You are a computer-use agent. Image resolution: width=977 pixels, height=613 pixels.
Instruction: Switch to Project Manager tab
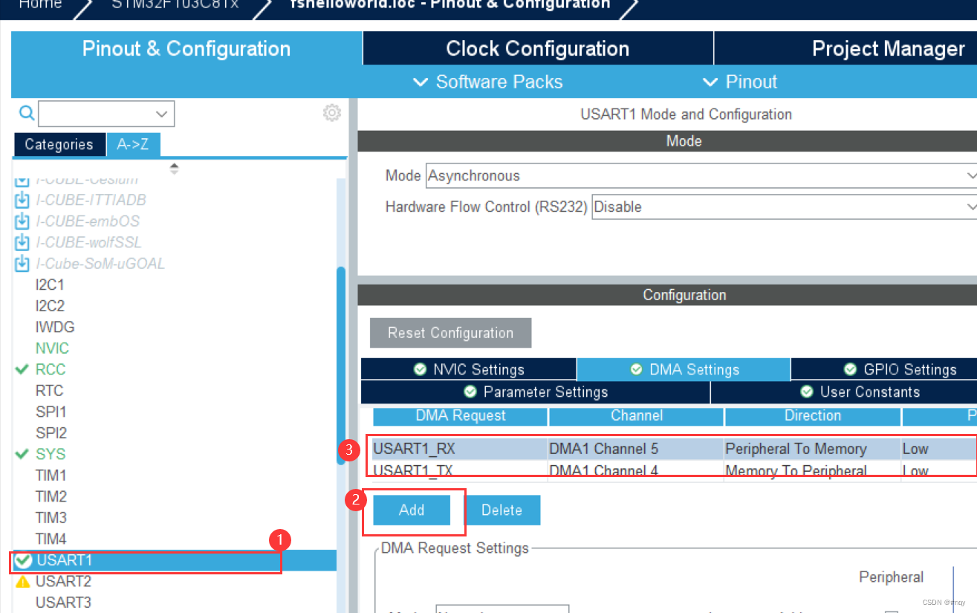[845, 49]
